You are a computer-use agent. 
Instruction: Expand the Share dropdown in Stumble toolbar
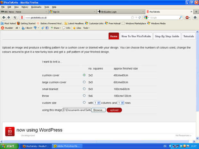click(56, 28)
